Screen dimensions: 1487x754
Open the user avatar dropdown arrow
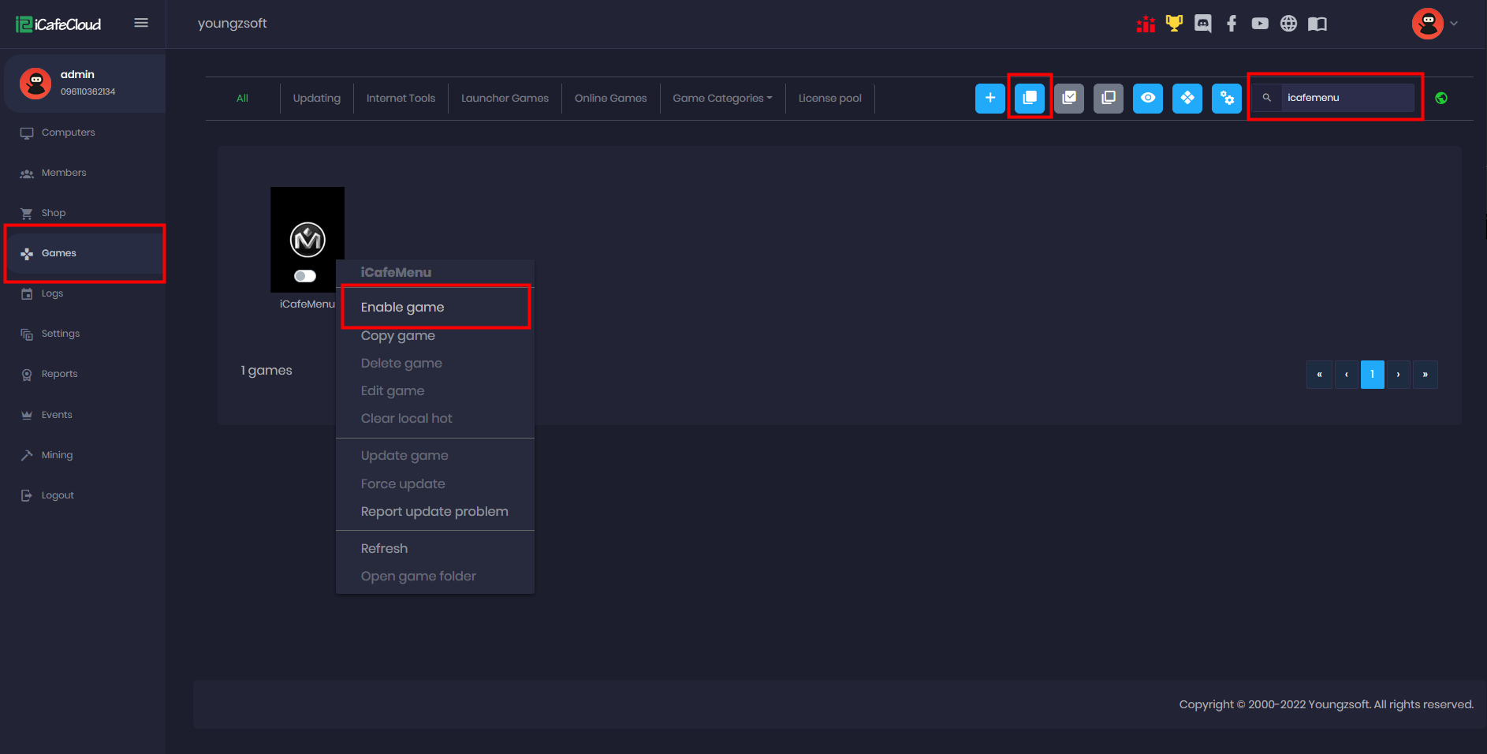pos(1454,24)
